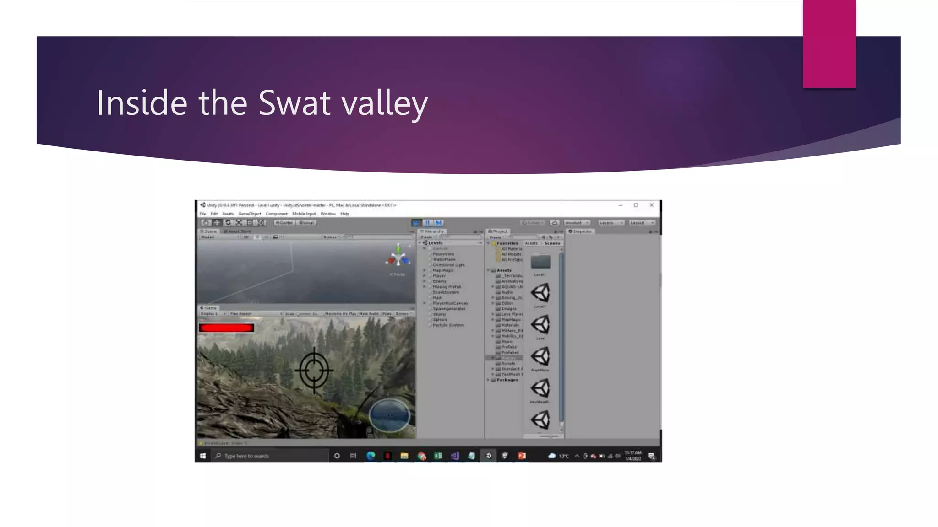Click the Step frame button
Screen dimensions: 938x527
click(438, 223)
